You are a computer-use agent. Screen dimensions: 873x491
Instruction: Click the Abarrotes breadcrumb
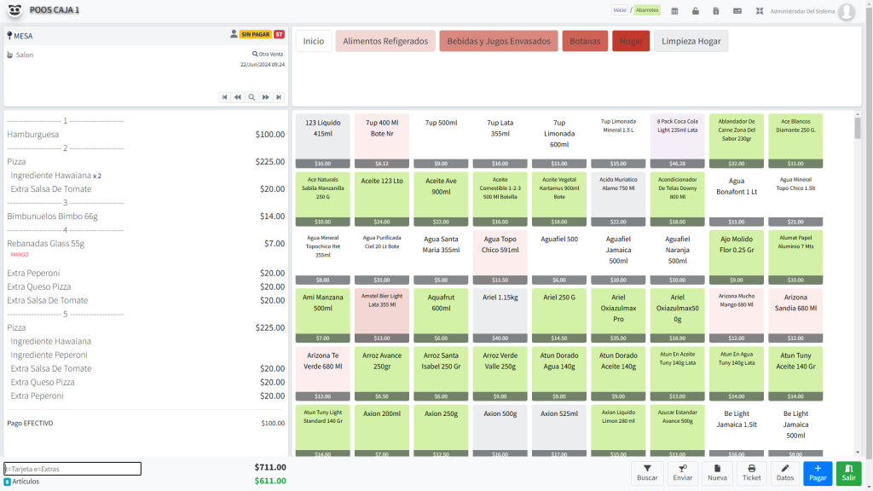click(x=647, y=10)
